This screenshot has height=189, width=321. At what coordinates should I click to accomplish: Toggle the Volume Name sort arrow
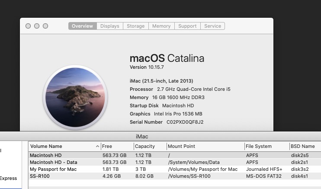(x=97, y=146)
